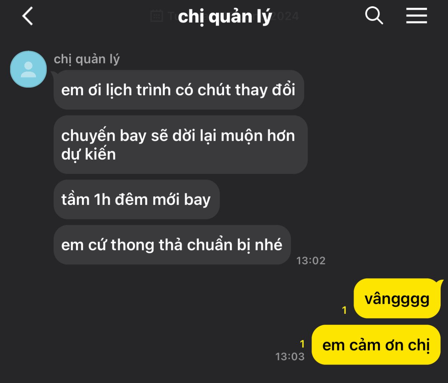
Task: Tap read count 1 beside em cảm ơn chị
Action: click(x=303, y=344)
